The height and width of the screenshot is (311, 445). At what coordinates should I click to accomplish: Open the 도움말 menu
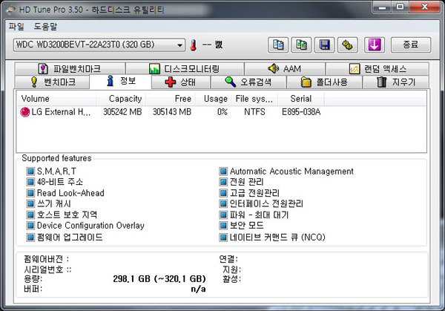45,27
